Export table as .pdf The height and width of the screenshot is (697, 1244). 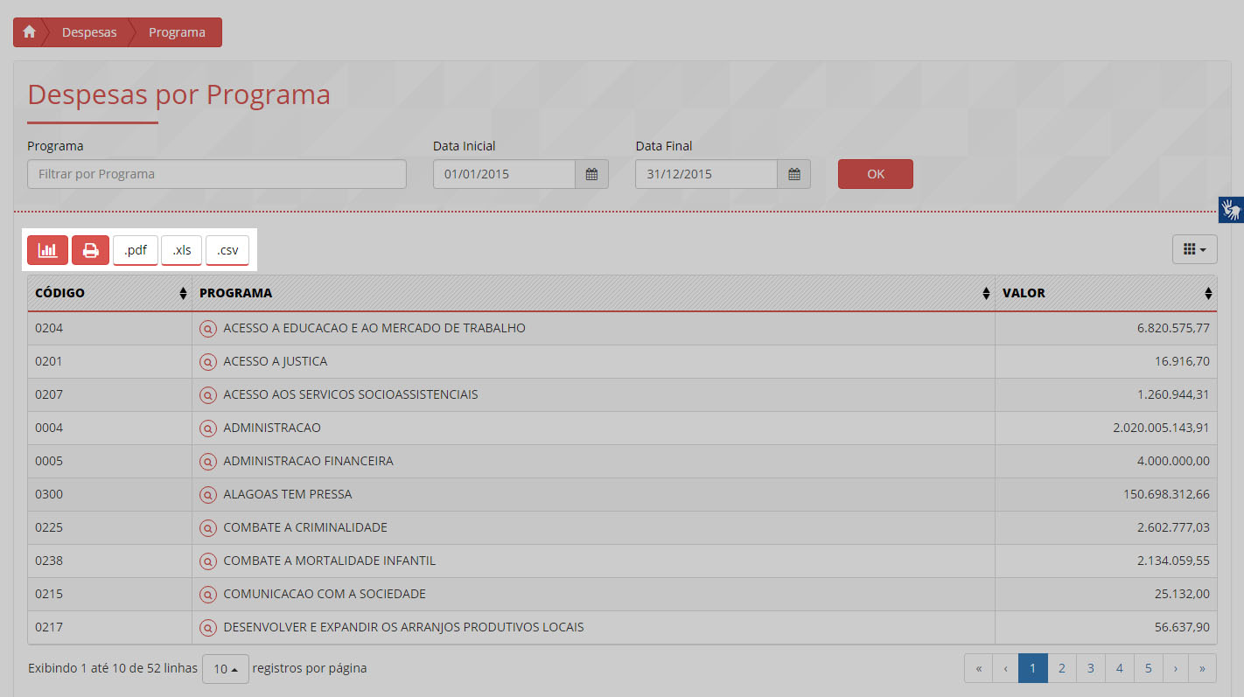[x=136, y=250]
